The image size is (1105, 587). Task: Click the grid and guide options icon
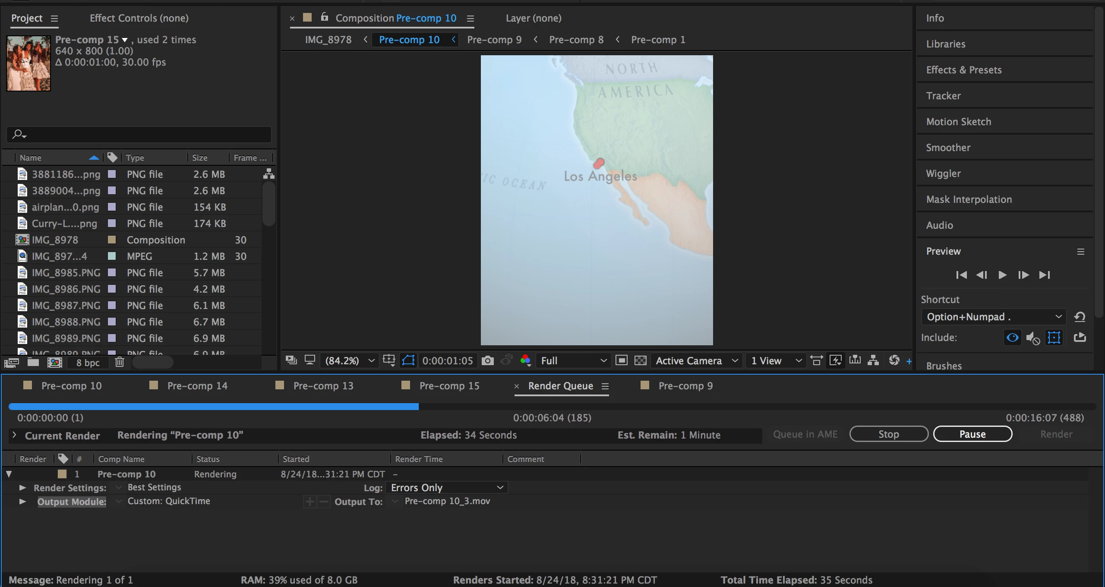point(388,360)
